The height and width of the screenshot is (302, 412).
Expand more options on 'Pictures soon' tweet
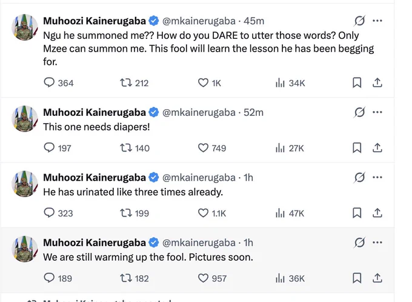[377, 243]
